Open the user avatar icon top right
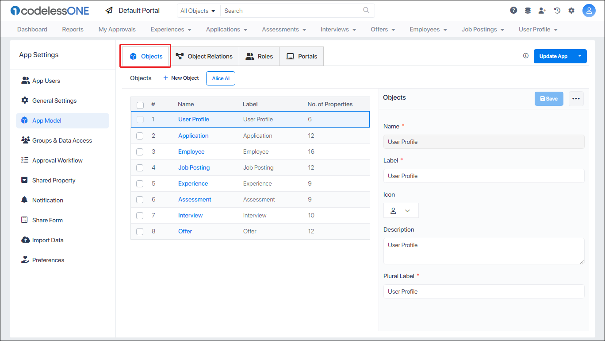The image size is (605, 341). click(589, 10)
